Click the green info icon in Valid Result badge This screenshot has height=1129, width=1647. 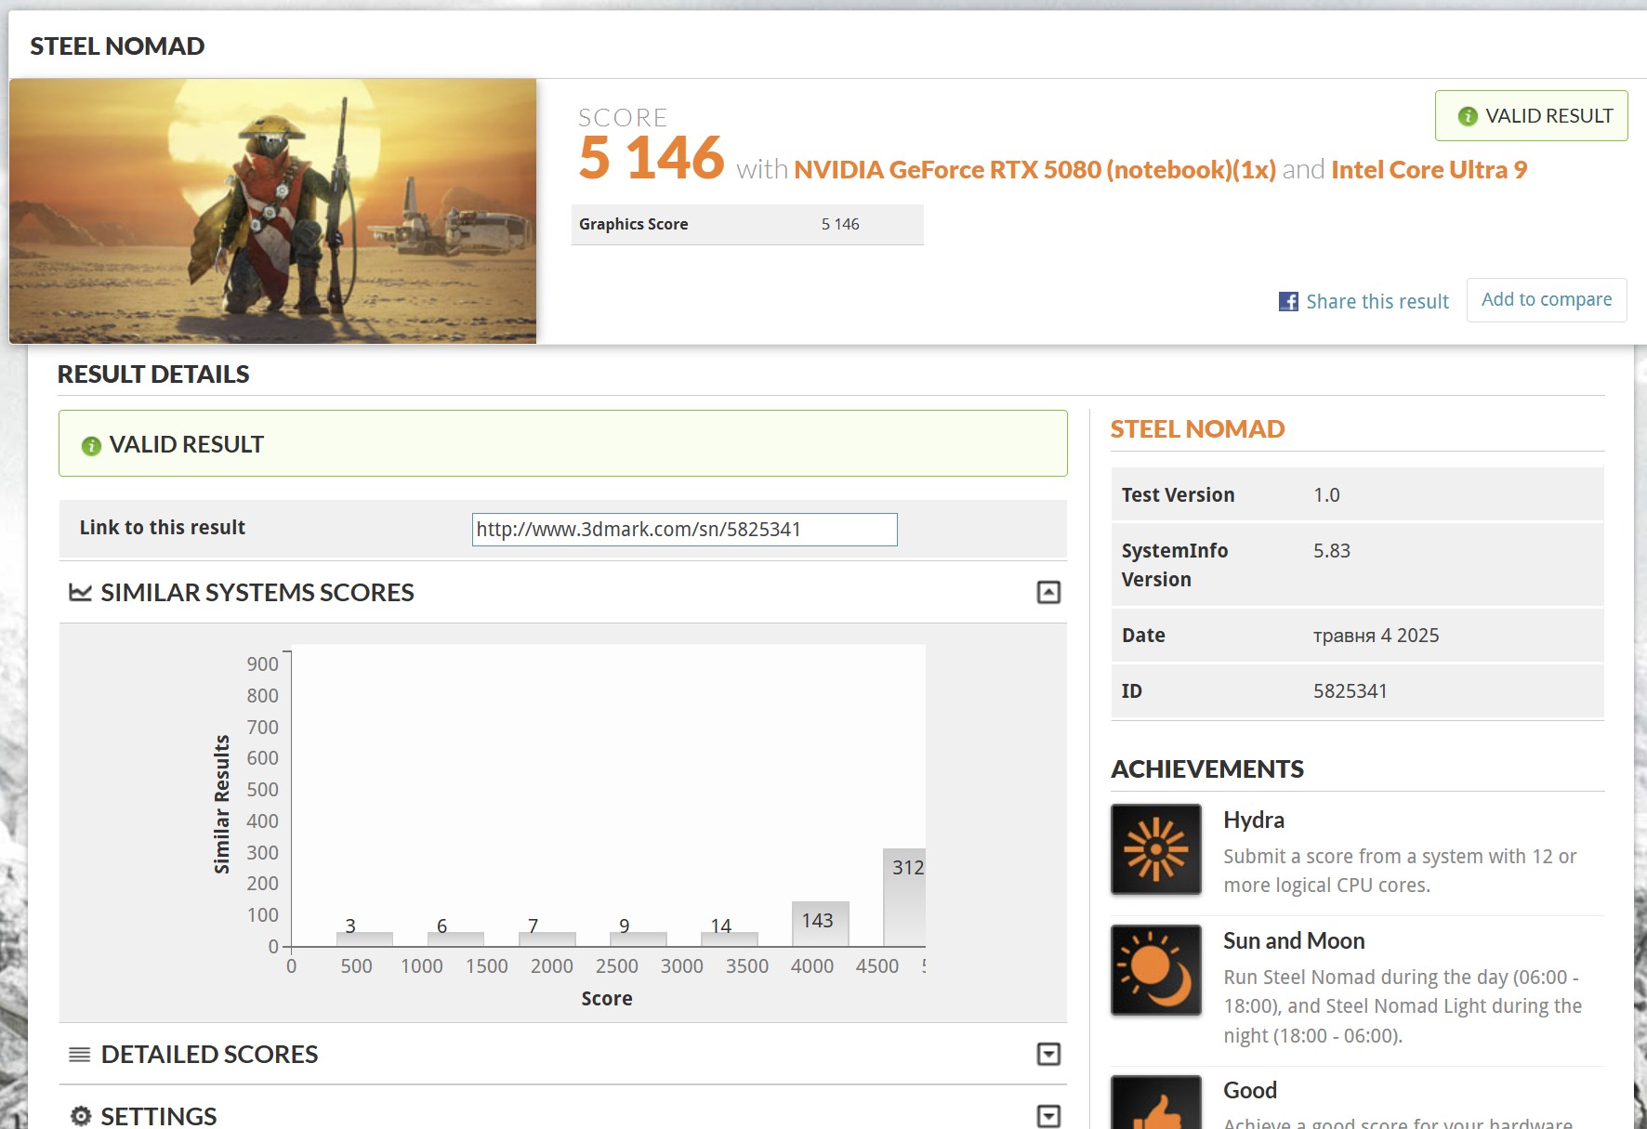(1468, 116)
